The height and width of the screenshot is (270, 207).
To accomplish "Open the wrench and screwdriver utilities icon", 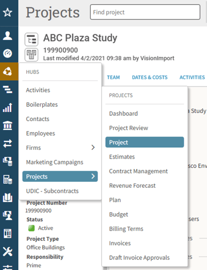I will pos(8,252).
